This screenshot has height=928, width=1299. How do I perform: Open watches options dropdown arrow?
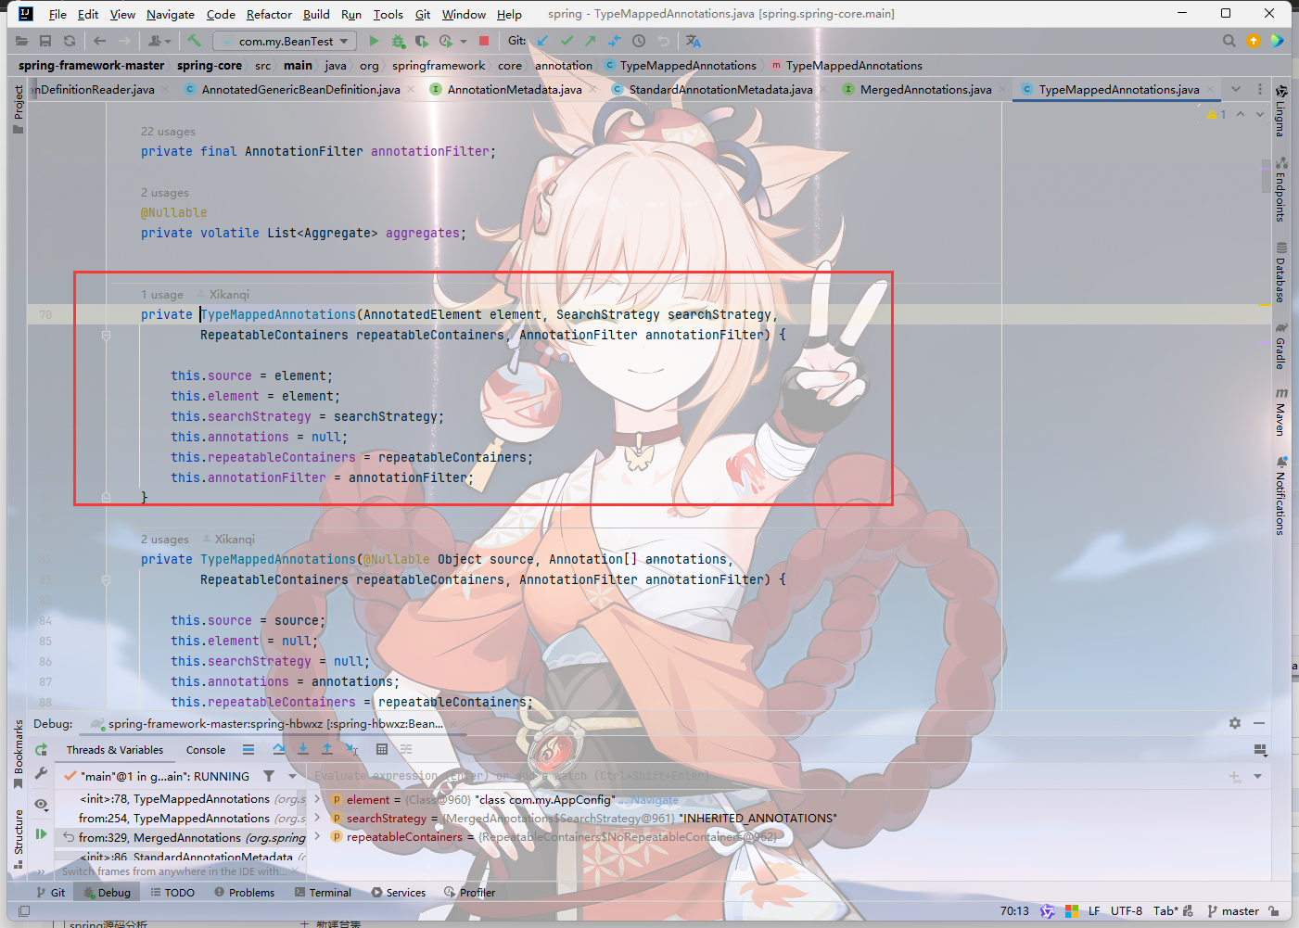tap(1258, 776)
